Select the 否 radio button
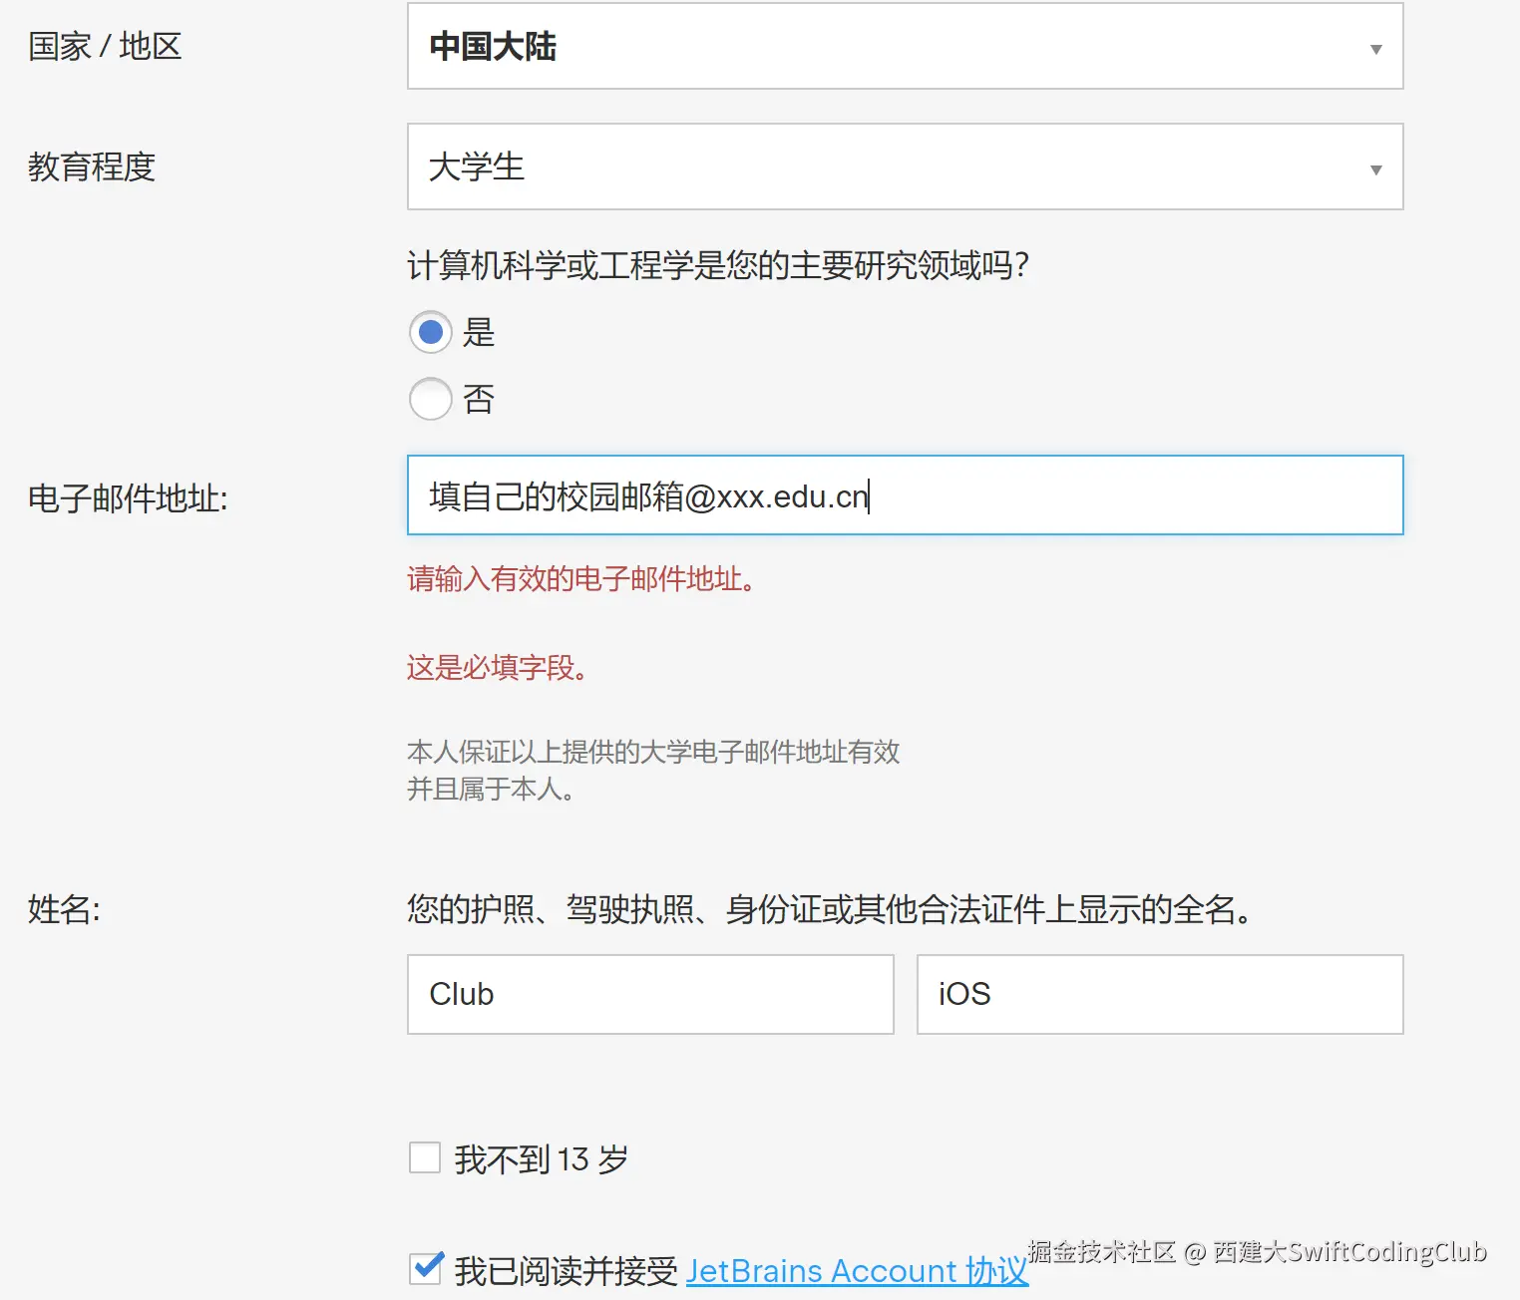 click(431, 399)
